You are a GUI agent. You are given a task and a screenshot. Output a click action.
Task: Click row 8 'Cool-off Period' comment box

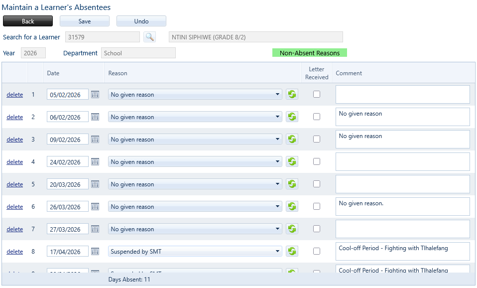[x=403, y=252]
